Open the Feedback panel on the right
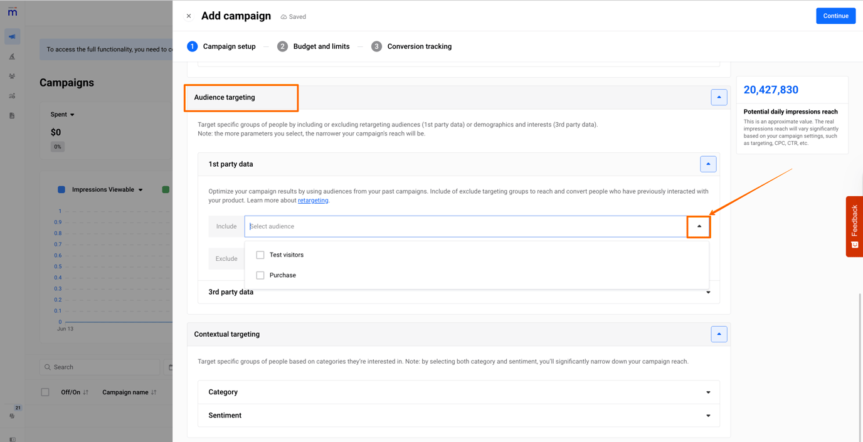Screen dimensions: 863x442 point(854,226)
